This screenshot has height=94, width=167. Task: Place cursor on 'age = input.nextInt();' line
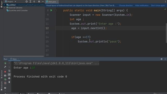89,28
